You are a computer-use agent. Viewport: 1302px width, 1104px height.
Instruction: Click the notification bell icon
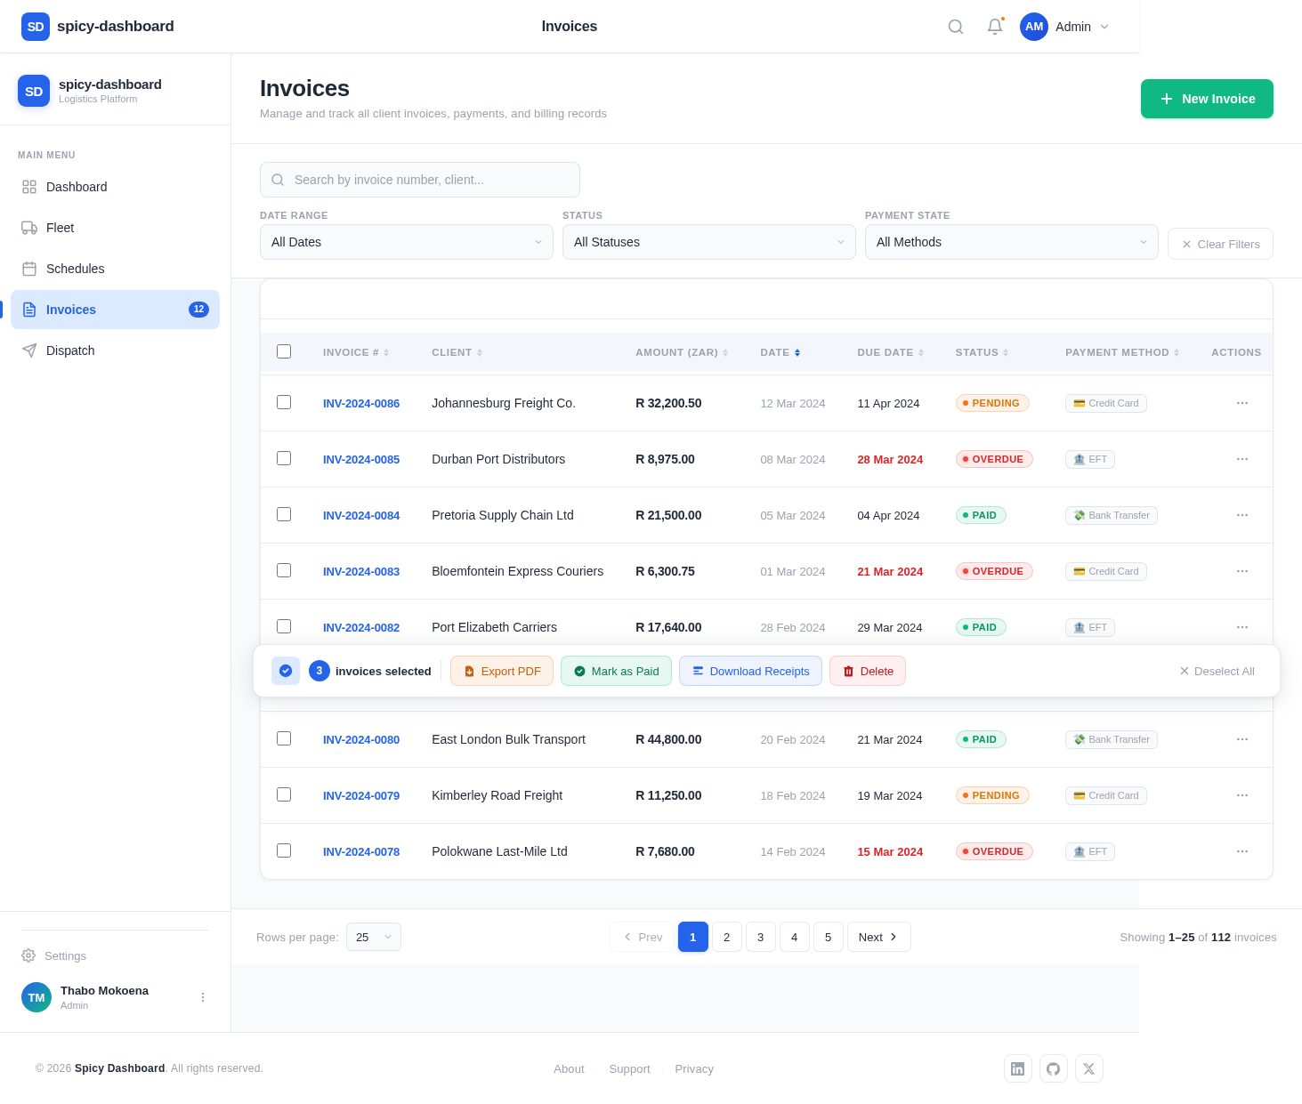994,27
